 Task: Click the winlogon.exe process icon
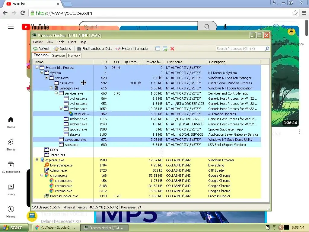(56, 88)
